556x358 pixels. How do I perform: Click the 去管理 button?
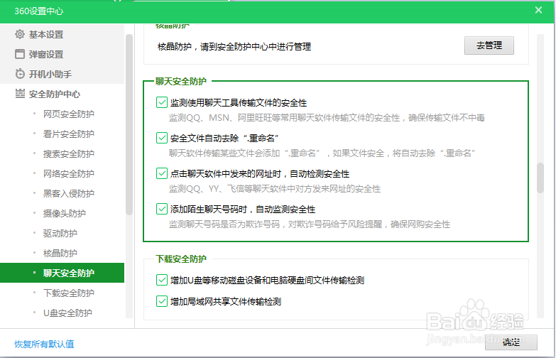click(489, 45)
